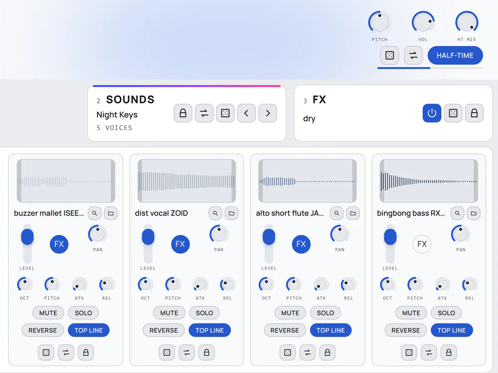Screen dimensions: 498x373
Task: Click the dist vocal ZOID OCT knob
Action: [146, 285]
